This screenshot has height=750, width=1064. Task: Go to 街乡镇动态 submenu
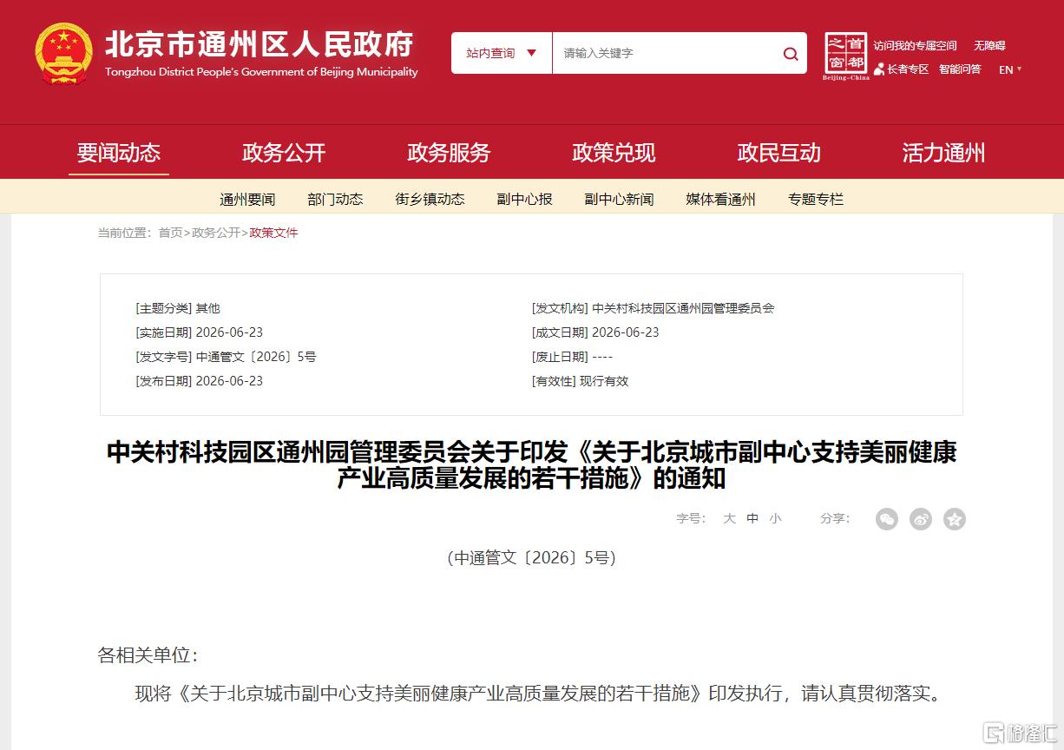click(x=430, y=199)
